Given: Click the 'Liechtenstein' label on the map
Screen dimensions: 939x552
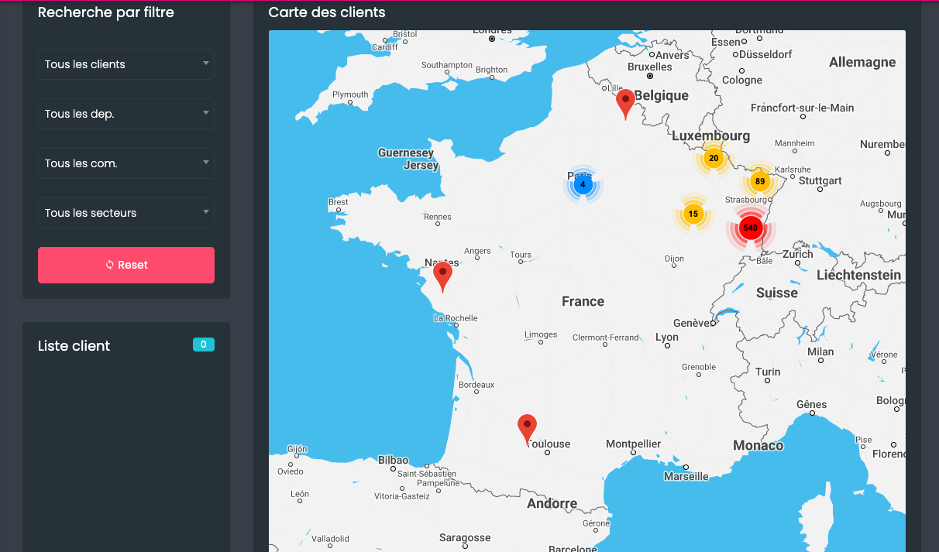Looking at the screenshot, I should point(859,276).
